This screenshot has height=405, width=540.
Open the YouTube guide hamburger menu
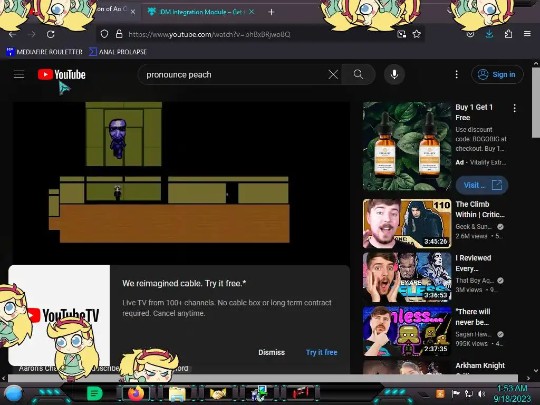coord(19,74)
